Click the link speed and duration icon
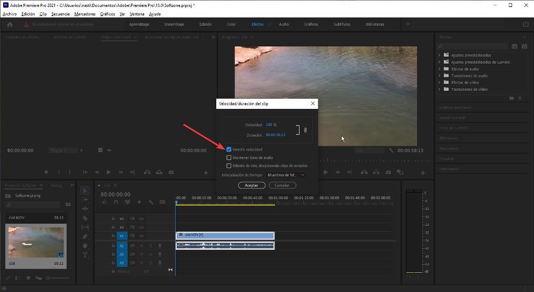Image resolution: width=534 pixels, height=292 pixels. click(x=305, y=130)
